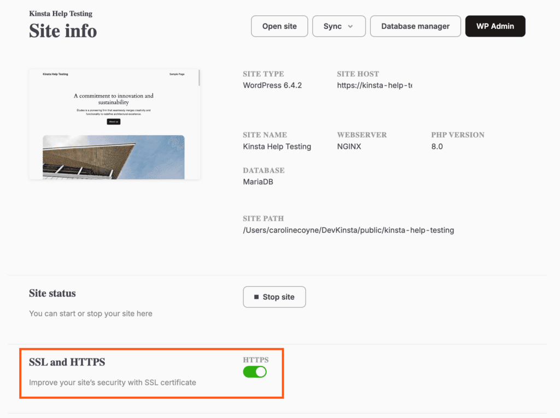The height and width of the screenshot is (418, 560).
Task: Click the PHP version value 8.0
Action: tap(436, 146)
